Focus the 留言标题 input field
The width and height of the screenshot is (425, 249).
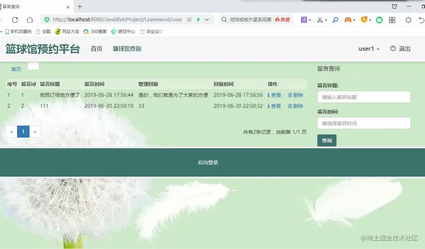pos(364,97)
